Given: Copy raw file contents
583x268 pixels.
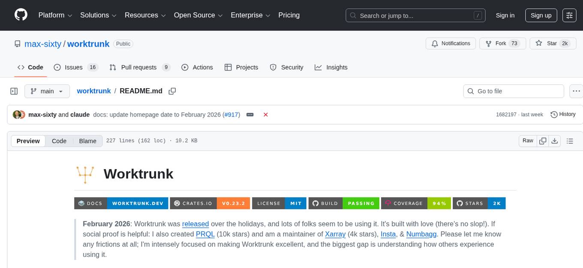Looking at the screenshot, I should pos(543,140).
